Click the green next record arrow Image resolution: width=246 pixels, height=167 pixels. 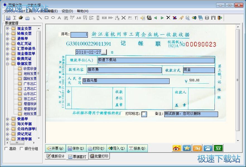[162, 18]
